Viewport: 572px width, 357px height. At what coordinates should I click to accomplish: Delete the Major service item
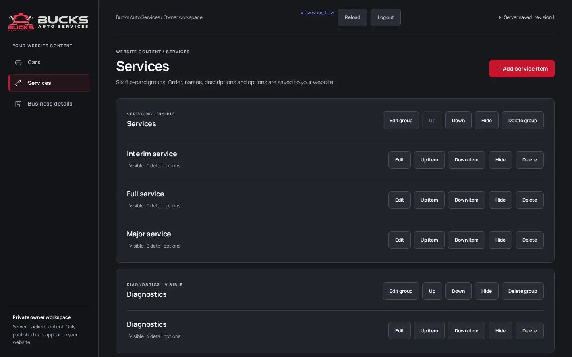529,240
